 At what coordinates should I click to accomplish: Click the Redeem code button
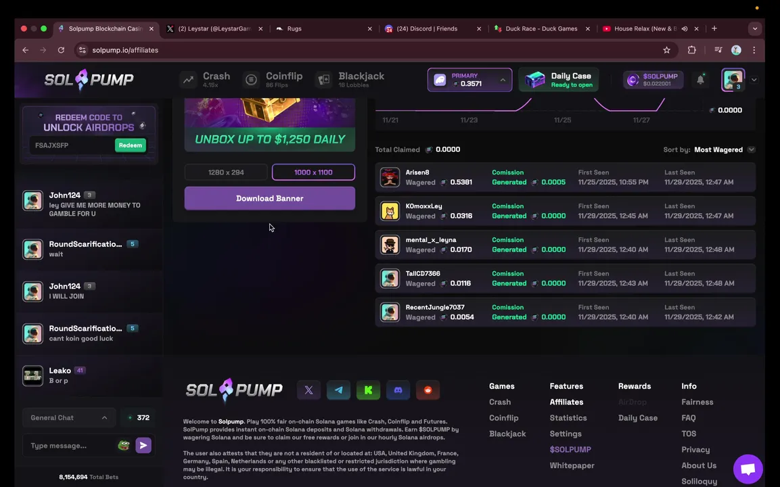131,145
